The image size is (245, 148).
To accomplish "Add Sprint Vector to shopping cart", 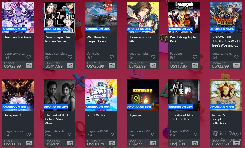I will pos(112,143).
